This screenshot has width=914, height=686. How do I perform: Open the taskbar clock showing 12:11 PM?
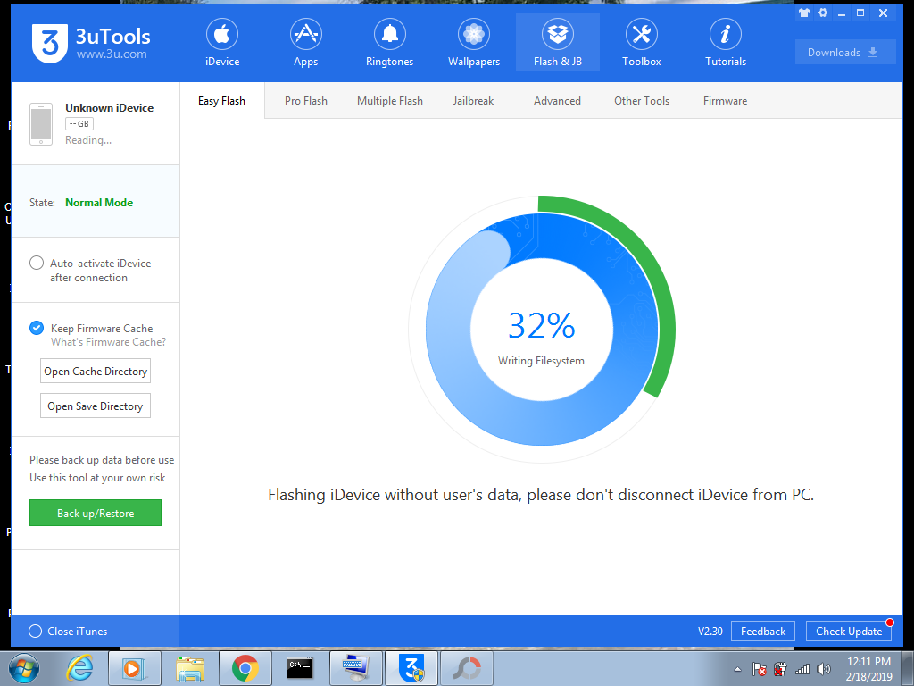pos(868,669)
